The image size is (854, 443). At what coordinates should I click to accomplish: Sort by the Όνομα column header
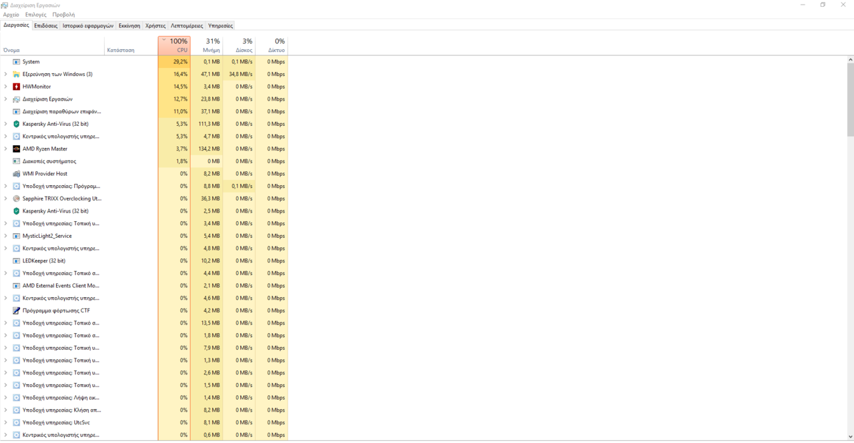(x=53, y=45)
